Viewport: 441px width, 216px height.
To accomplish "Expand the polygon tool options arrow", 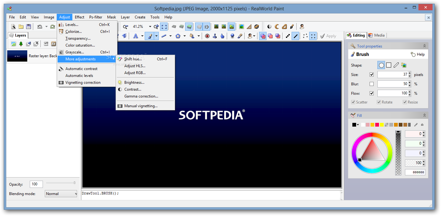I will click(184, 36).
